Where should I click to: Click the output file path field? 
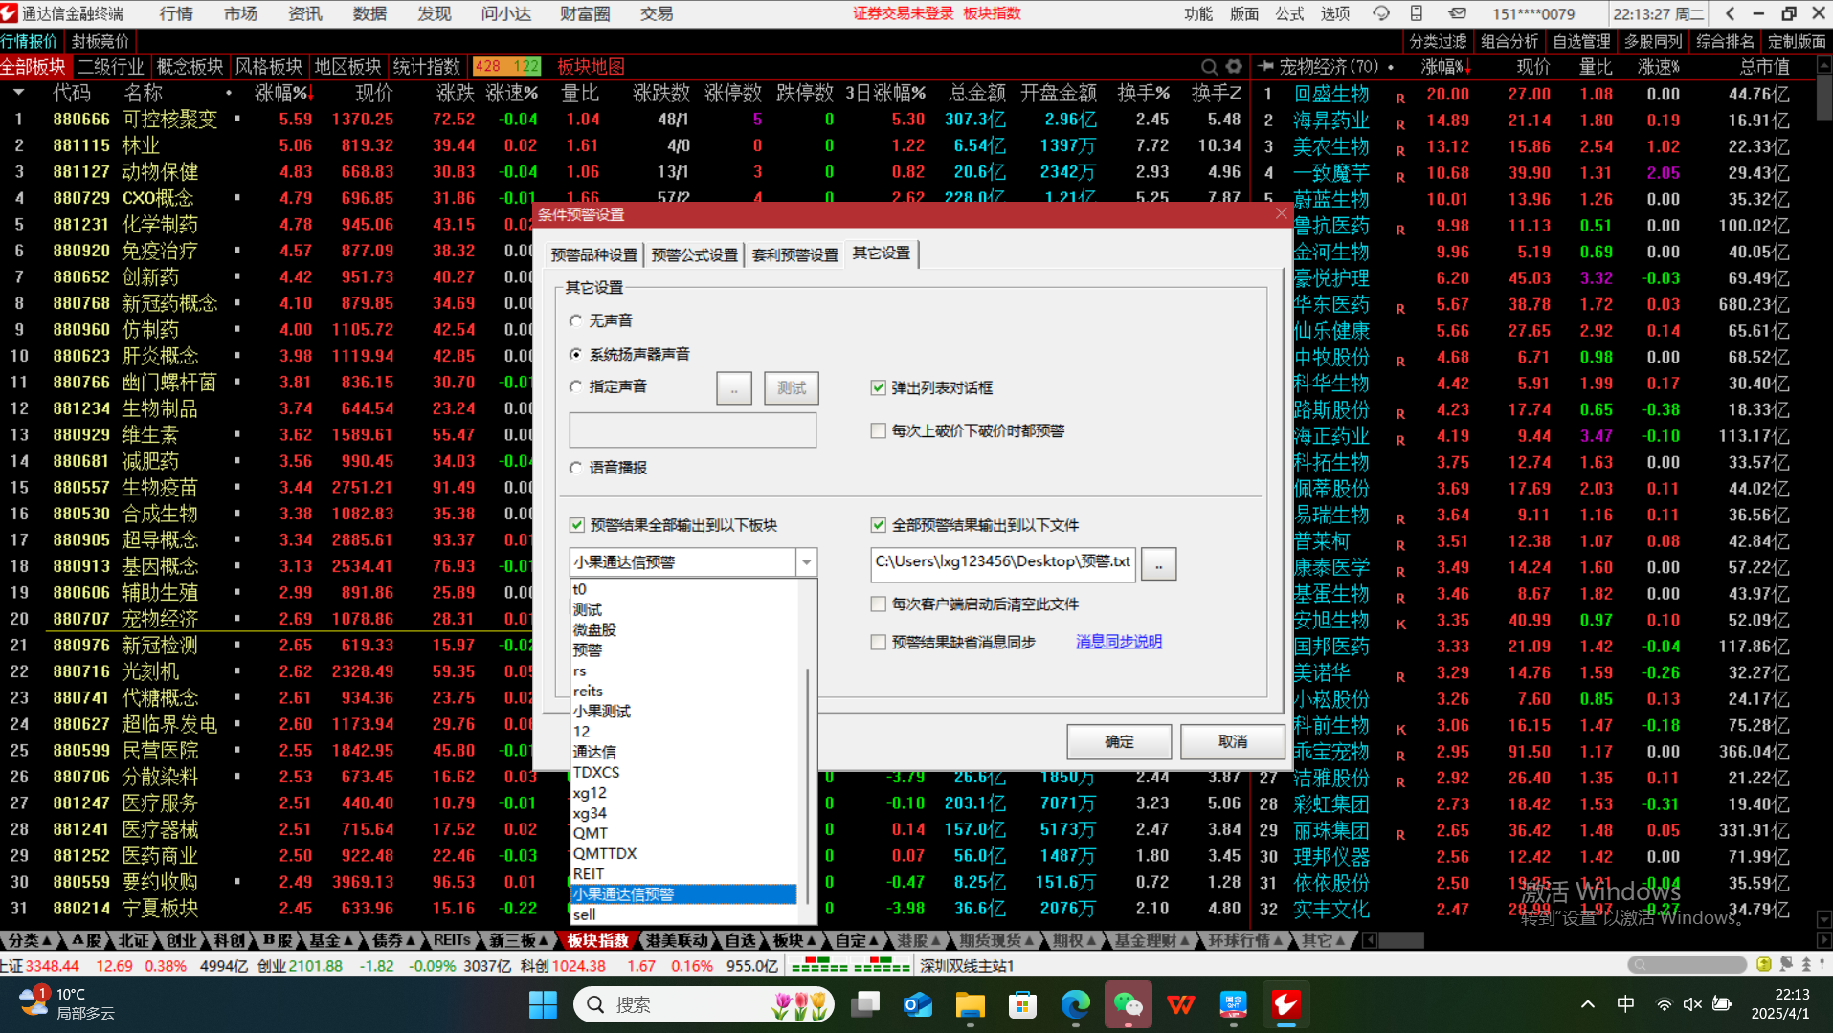[x=1002, y=563]
